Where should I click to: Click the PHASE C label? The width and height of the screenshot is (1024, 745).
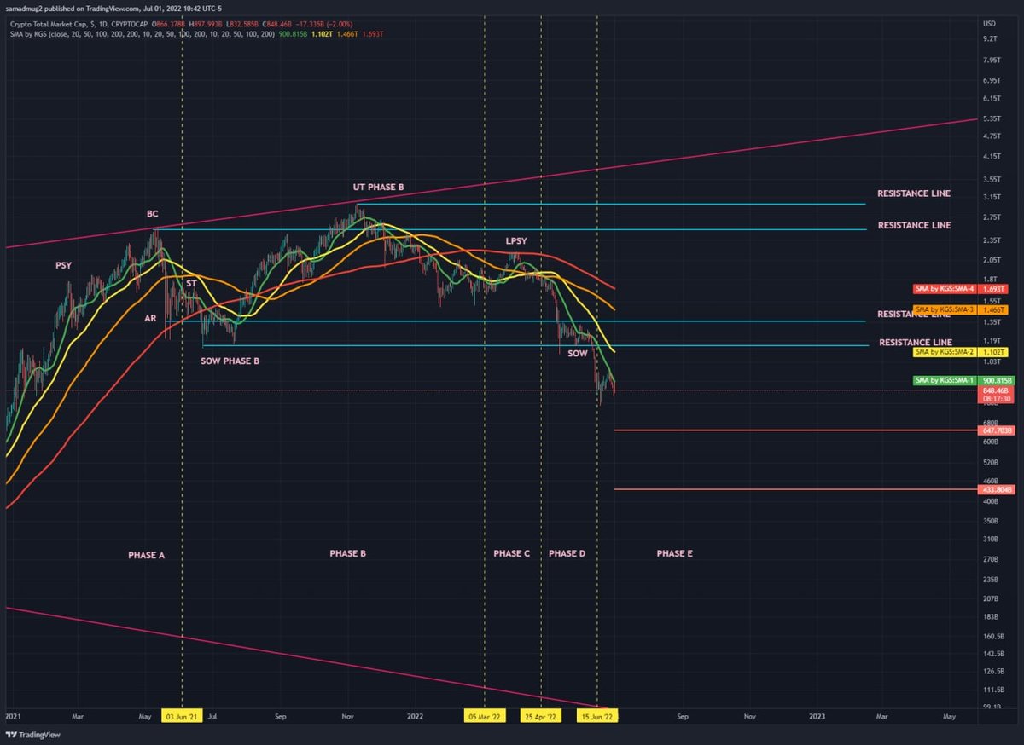coord(512,554)
